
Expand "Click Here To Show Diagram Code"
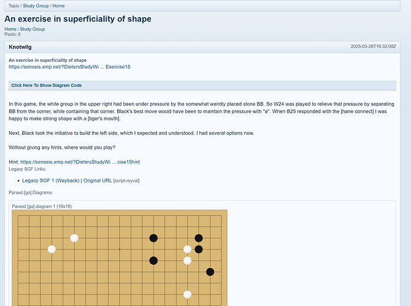pyautogui.click(x=47, y=86)
